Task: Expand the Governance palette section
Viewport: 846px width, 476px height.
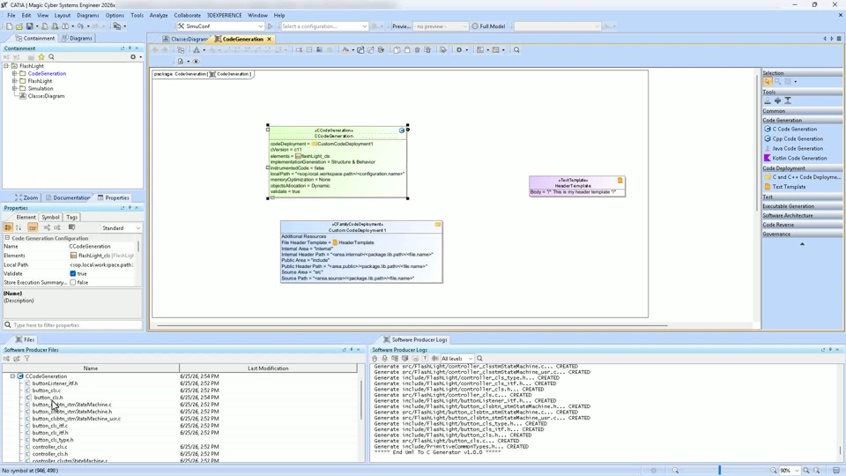Action: pos(802,234)
